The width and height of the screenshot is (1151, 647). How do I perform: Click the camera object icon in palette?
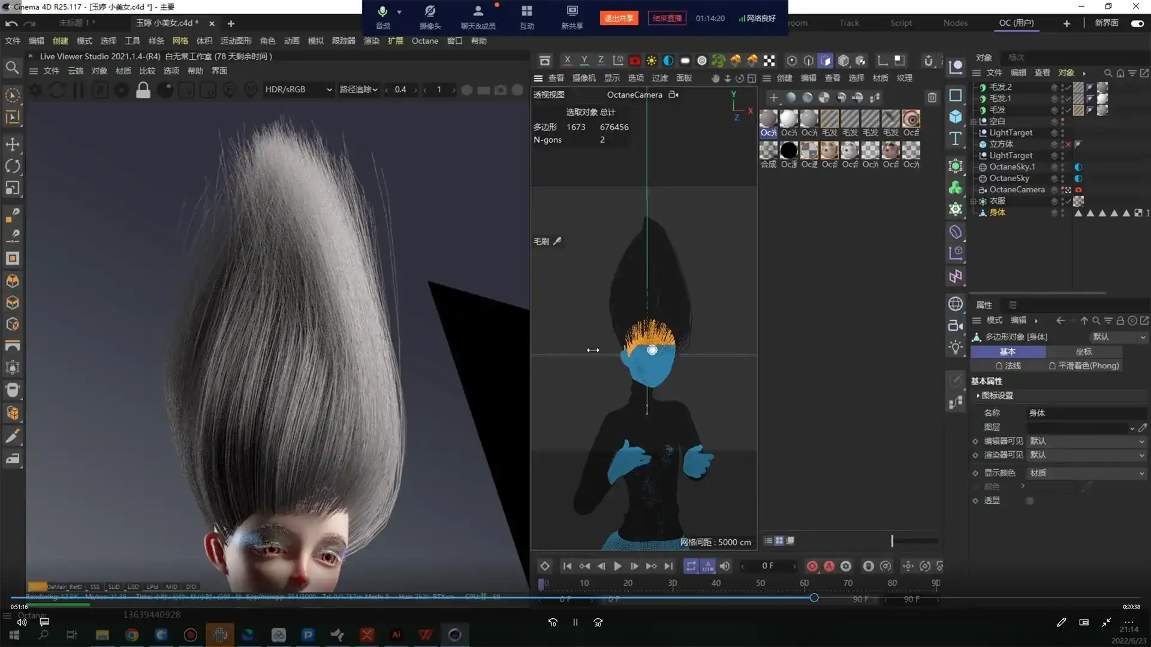tap(956, 326)
